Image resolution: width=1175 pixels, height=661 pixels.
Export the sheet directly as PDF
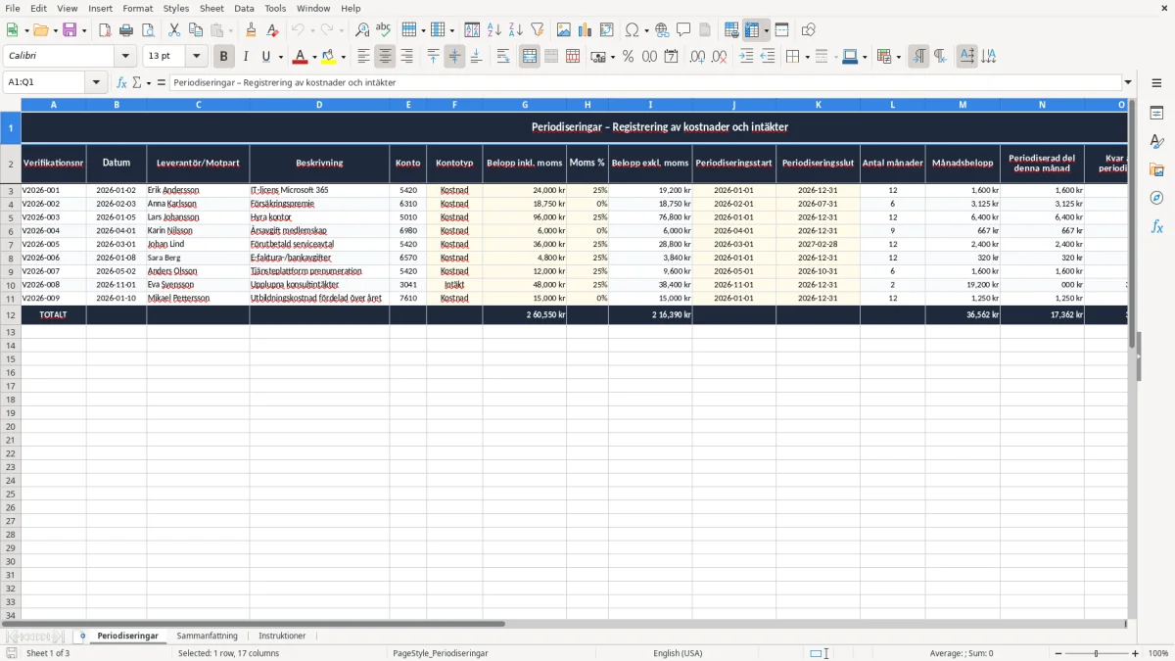(105, 30)
